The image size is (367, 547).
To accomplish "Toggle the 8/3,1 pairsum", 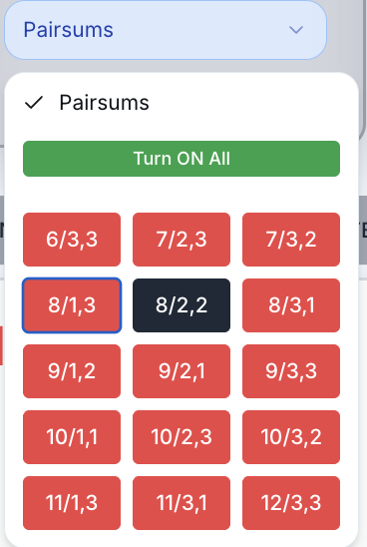I will coord(291,305).
